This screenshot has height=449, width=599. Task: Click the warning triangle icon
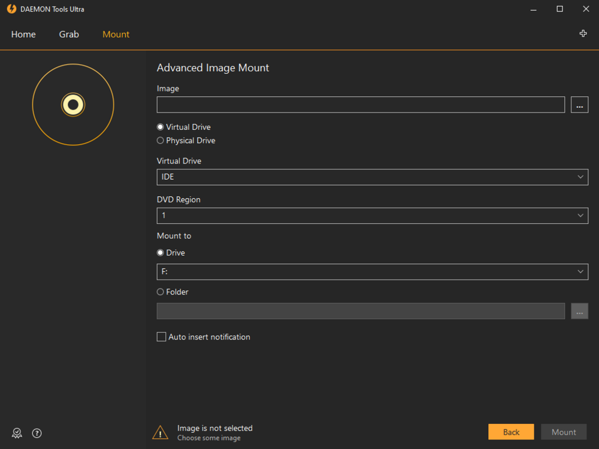click(160, 432)
